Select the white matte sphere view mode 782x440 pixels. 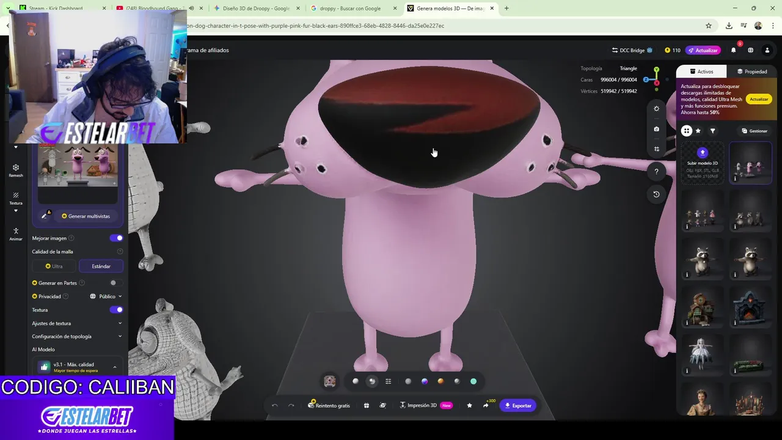click(x=356, y=381)
